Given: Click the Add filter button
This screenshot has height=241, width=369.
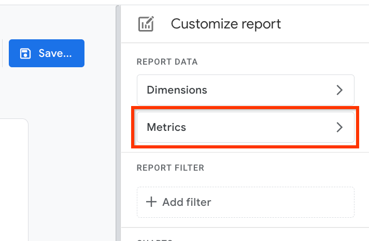Looking at the screenshot, I should [x=246, y=202].
